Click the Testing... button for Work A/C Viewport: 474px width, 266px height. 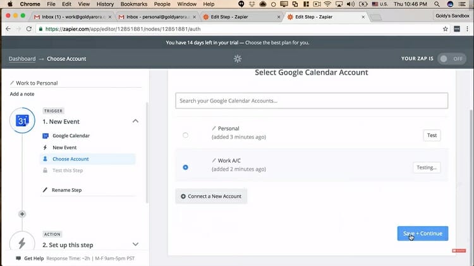coord(426,167)
